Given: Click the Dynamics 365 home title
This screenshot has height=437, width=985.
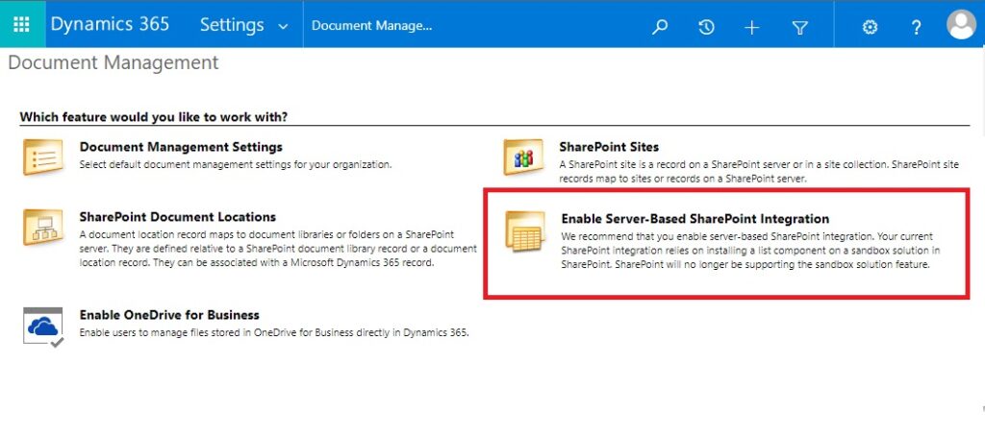Looking at the screenshot, I should click(110, 24).
